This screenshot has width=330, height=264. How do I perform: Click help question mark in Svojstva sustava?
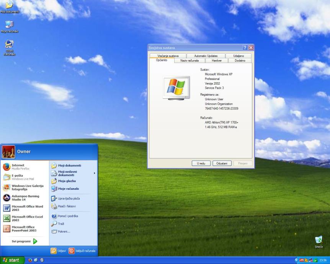(x=245, y=48)
